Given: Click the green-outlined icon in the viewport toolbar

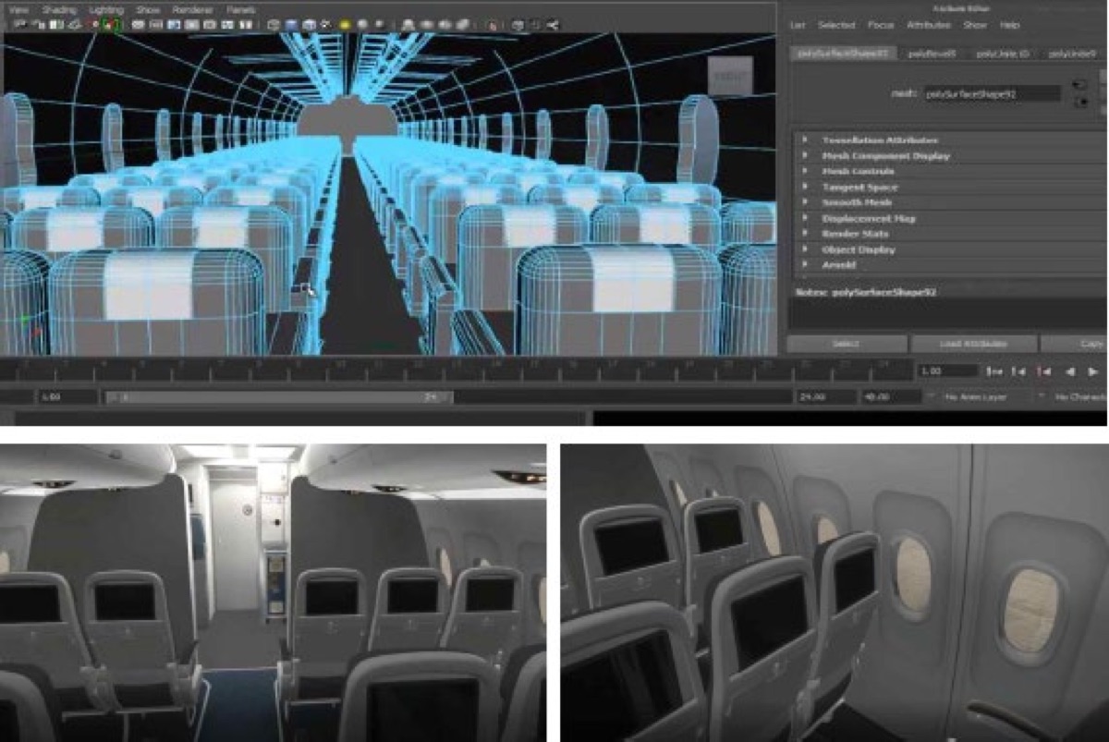Looking at the screenshot, I should click(112, 24).
